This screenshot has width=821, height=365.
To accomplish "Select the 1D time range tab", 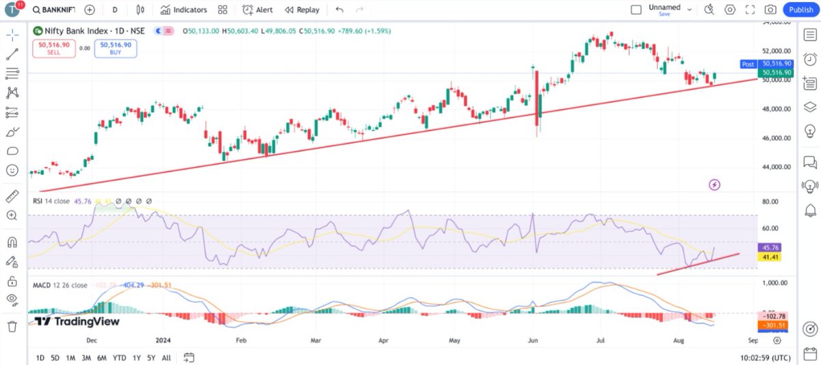I will click(x=40, y=357).
